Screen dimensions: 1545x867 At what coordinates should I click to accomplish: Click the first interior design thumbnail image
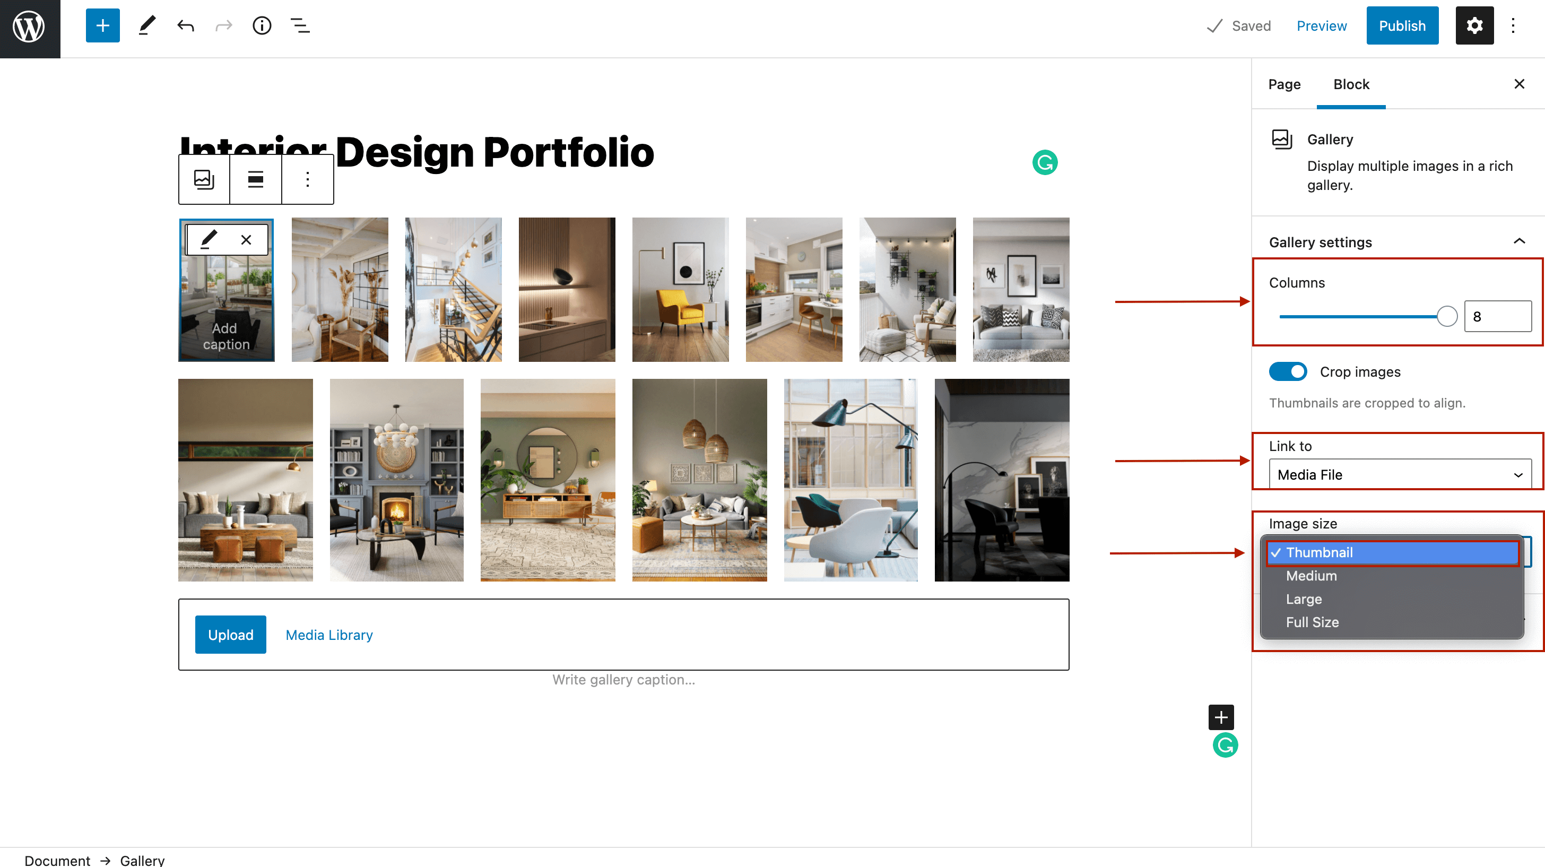(226, 290)
